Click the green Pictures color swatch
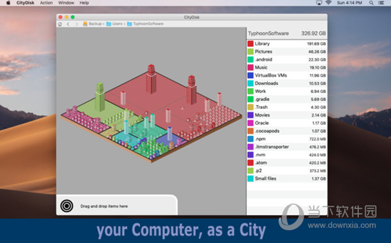Viewport: 391px width, 243px height. tap(250, 51)
